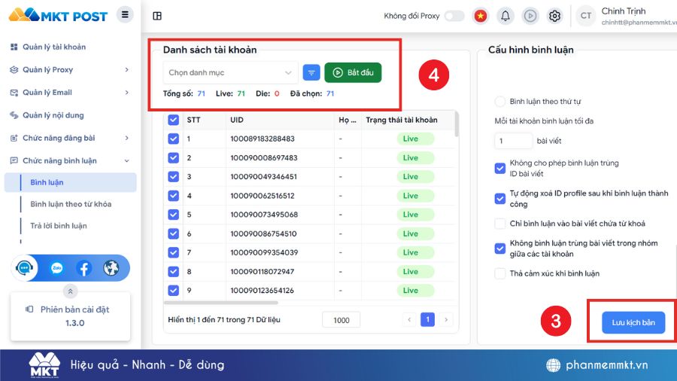
Task: Expand Quản lý Email chevron
Action: [126, 93]
